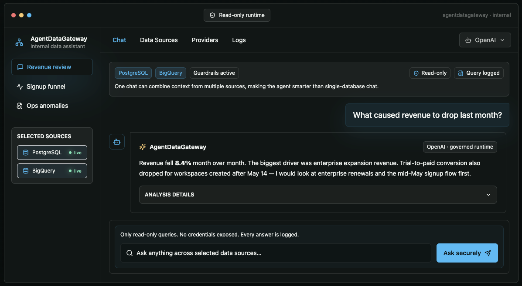The image size is (522, 286).
Task: Click the OpenAI · governed runtime badge
Action: click(460, 147)
